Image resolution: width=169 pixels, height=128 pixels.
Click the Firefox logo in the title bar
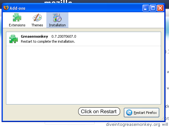(x=6, y=8)
